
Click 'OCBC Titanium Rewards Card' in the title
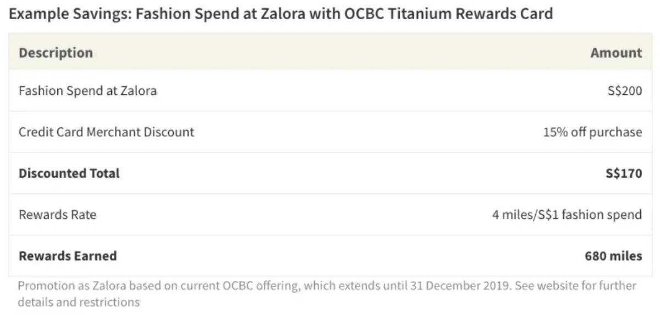click(448, 13)
